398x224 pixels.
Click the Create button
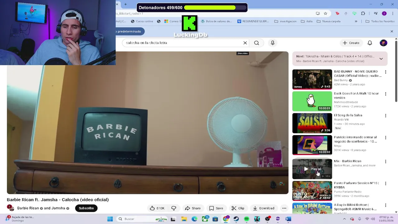(351, 43)
